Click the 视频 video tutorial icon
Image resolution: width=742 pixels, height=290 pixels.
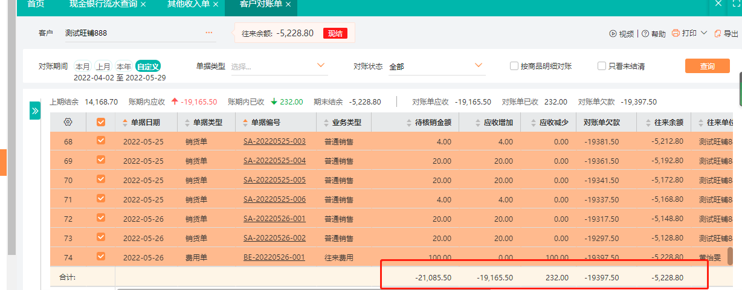click(613, 34)
